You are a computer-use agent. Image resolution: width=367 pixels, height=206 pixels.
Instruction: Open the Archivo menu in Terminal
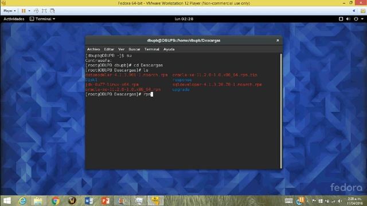pyautogui.click(x=93, y=49)
